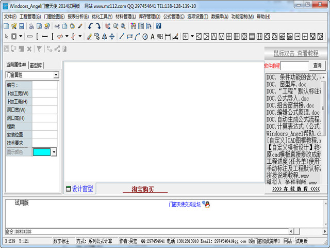This screenshot has height=248, width=330.
Task: Select DOC.组合窗拼接.doc in the list
Action: (x=290, y=105)
